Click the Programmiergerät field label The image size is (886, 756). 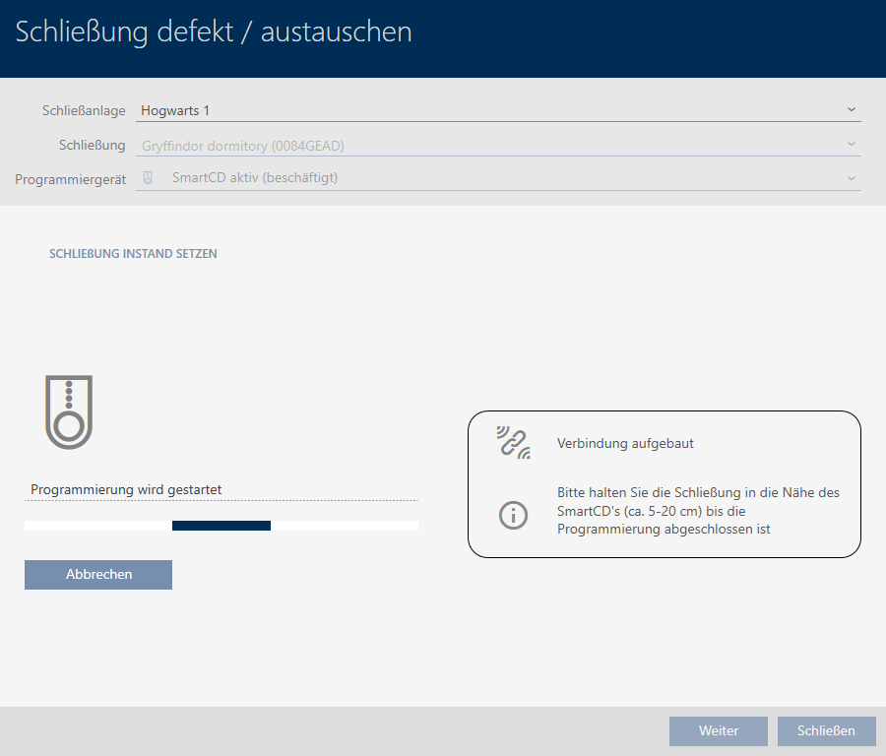(70, 179)
